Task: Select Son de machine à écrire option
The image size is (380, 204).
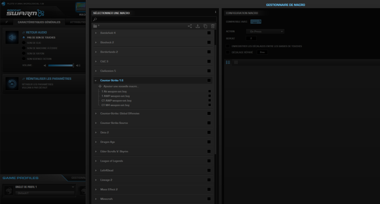Action: (24, 48)
